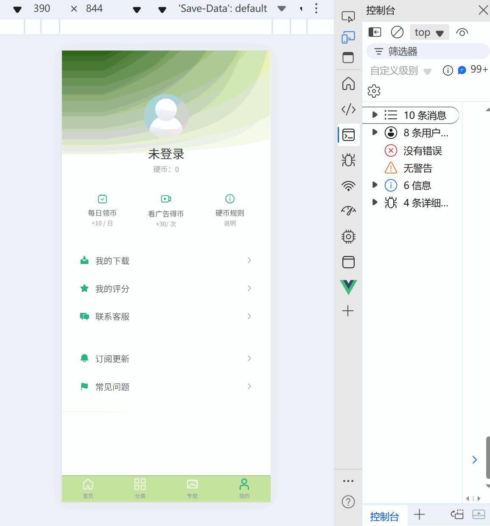Click the console vertical scrollbar thumb

pos(488,458)
